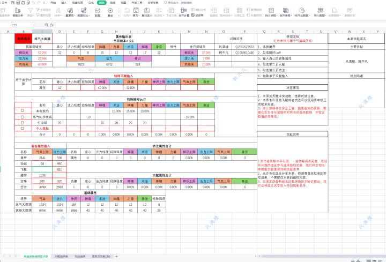386x262 pixels.
Task: Switch to the Home (开始) ribbon tab
Action: (53, 3)
